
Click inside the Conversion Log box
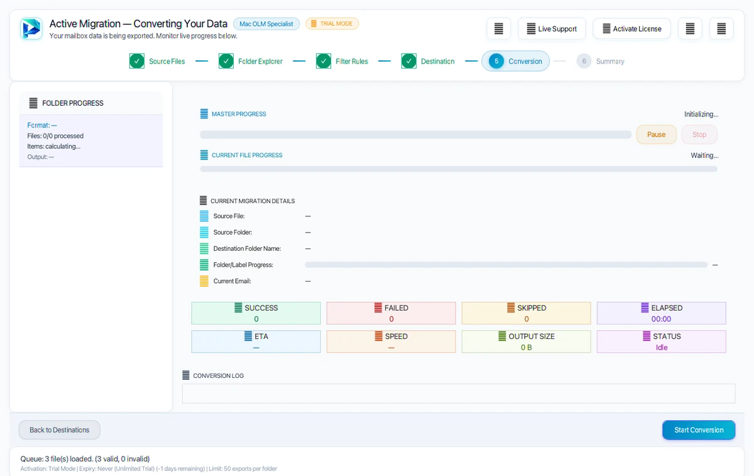coord(459,394)
